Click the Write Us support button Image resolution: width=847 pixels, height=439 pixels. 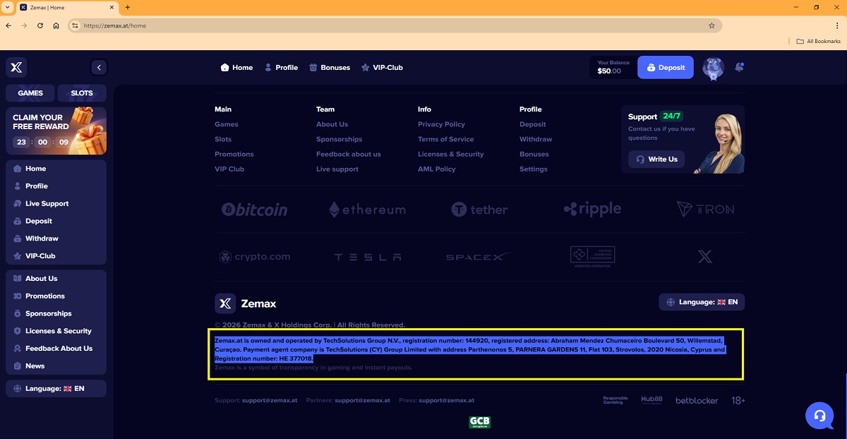656,160
